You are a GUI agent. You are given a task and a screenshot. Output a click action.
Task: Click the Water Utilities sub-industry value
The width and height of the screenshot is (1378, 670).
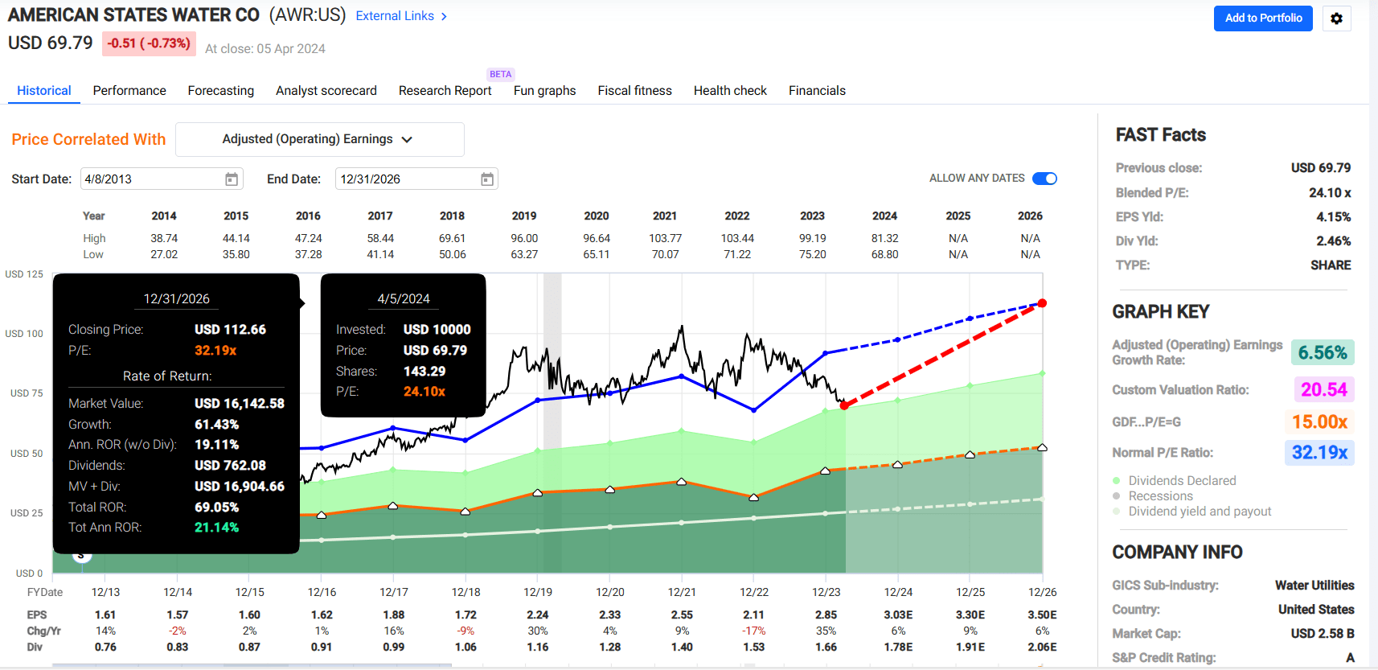coord(1314,585)
